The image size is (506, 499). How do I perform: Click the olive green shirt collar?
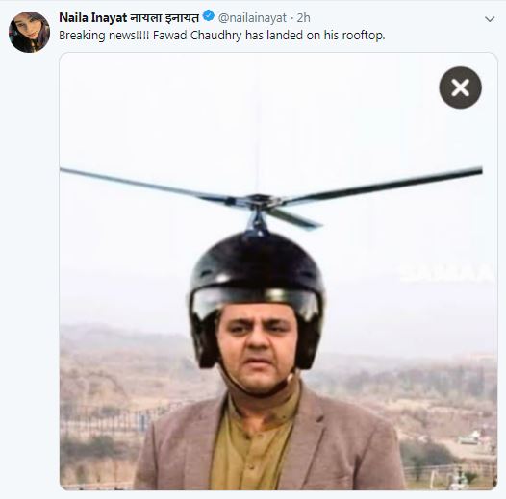click(258, 410)
